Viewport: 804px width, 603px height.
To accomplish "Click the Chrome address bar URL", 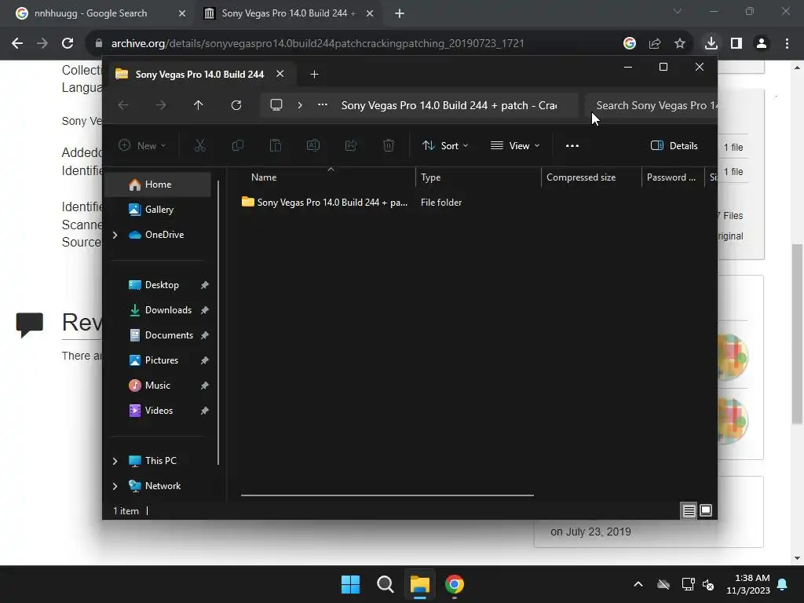I will pos(317,44).
